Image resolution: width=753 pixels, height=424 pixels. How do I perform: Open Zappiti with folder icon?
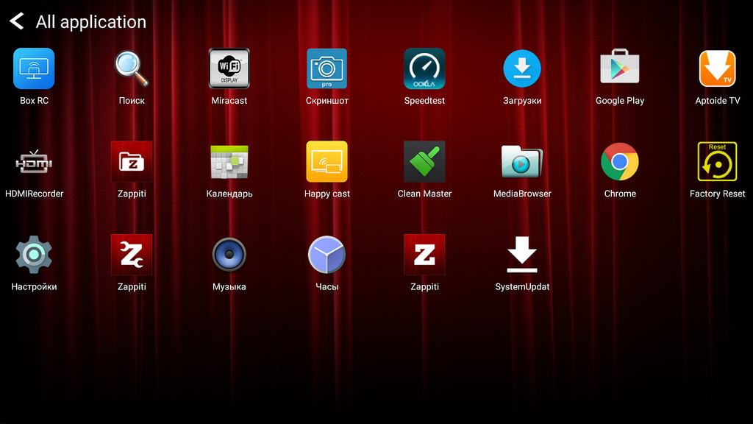point(132,161)
